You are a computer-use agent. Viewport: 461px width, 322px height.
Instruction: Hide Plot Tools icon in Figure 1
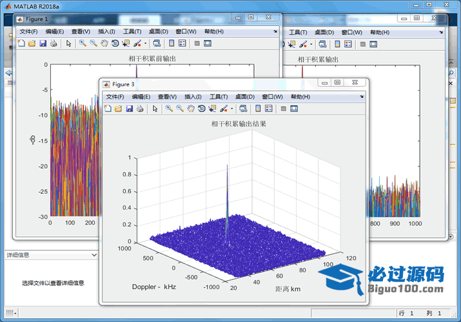coord(197,43)
